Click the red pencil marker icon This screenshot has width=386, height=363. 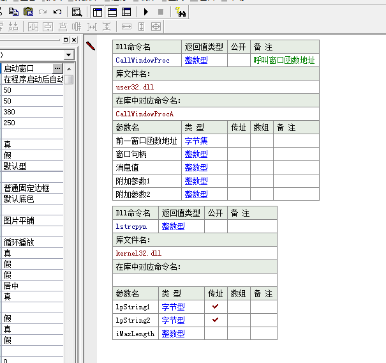[x=91, y=46]
